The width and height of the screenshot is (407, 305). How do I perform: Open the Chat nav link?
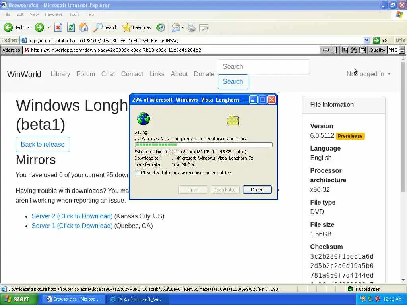[108, 74]
